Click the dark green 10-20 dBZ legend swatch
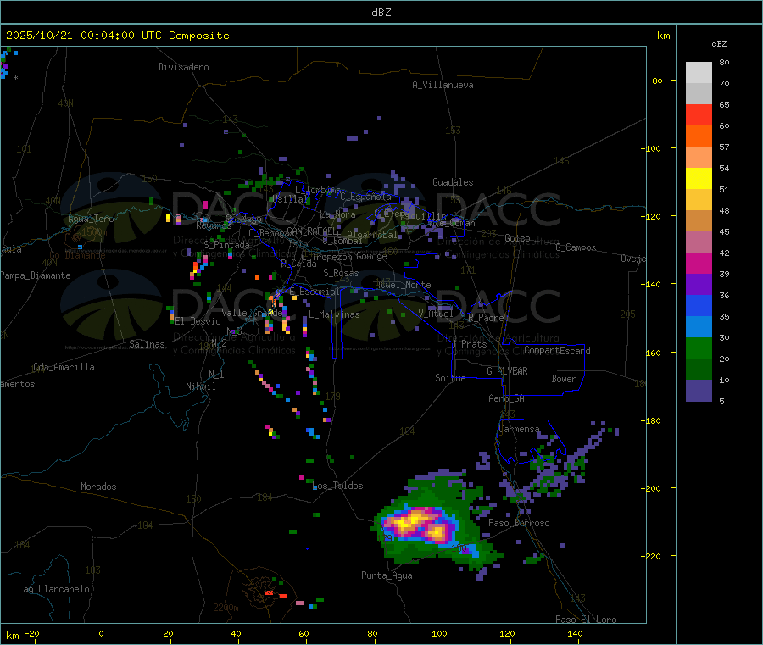This screenshot has width=763, height=645. (x=699, y=370)
